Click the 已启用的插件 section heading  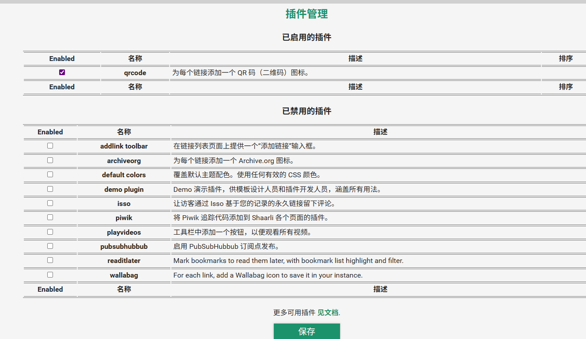pos(307,38)
